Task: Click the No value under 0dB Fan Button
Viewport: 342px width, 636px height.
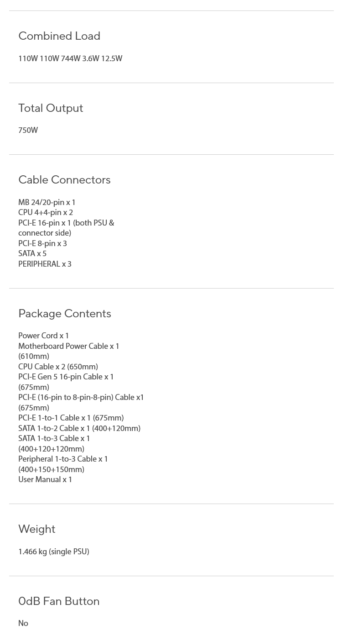Action: [x=23, y=624]
